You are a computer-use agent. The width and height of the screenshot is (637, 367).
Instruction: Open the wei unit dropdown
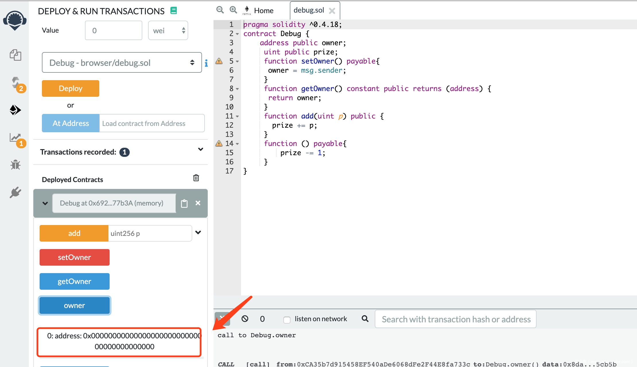[x=168, y=30]
